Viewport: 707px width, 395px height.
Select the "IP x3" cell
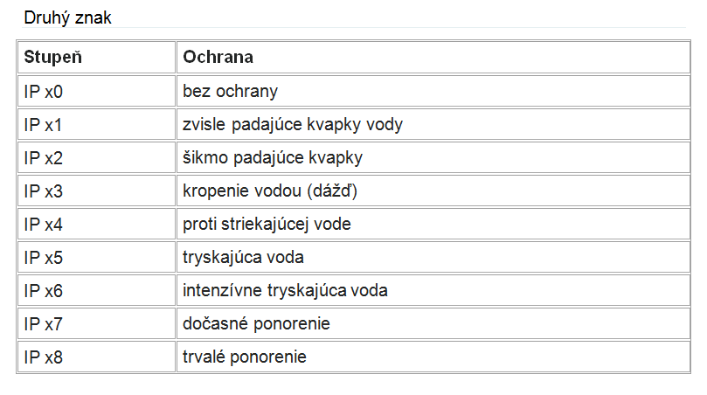[44, 191]
